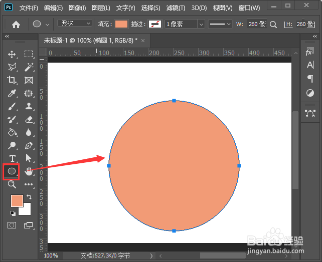The height and width of the screenshot is (262, 322).
Task: Open the 3D menu
Action: coord(199,8)
